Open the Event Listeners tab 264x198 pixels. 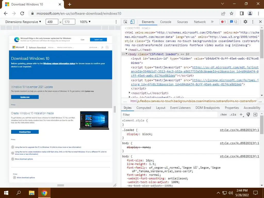coord(180,108)
